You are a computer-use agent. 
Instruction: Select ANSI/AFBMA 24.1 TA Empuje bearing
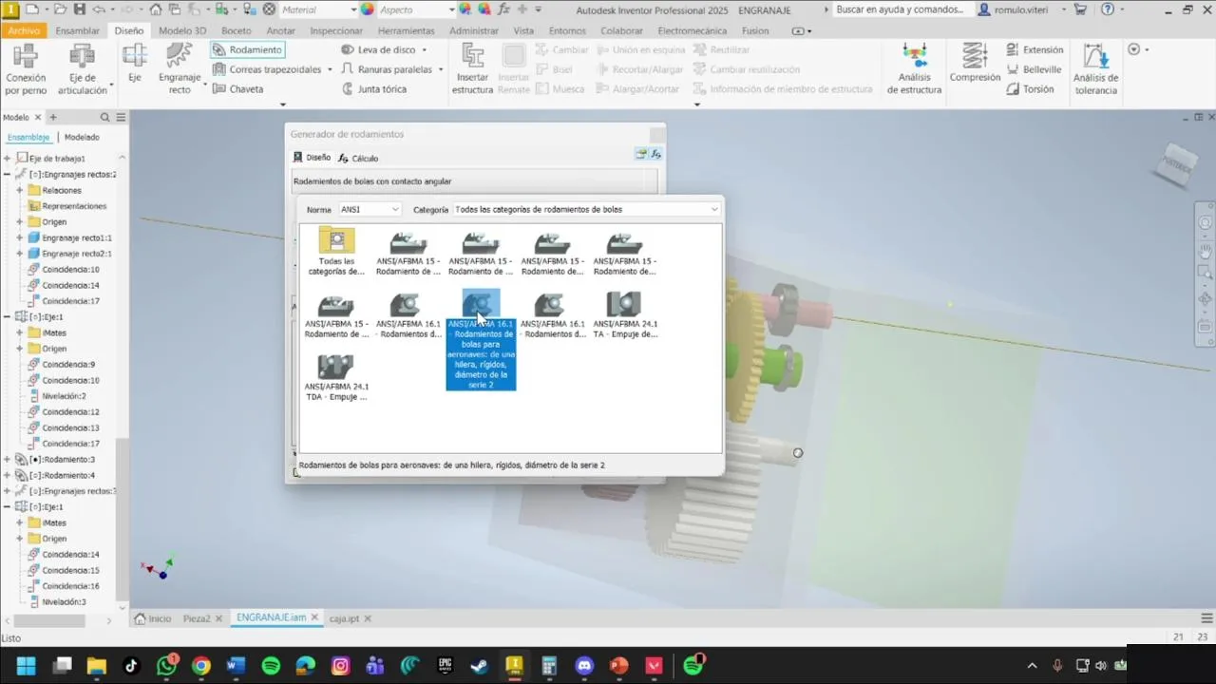coord(625,314)
